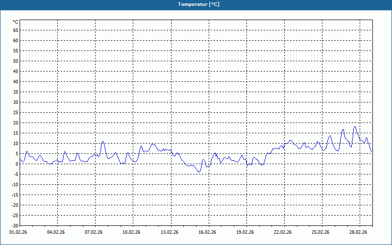392x245 pixels.
Task: Click the 07.02.26 date on the x-axis
Action: pyautogui.click(x=93, y=232)
